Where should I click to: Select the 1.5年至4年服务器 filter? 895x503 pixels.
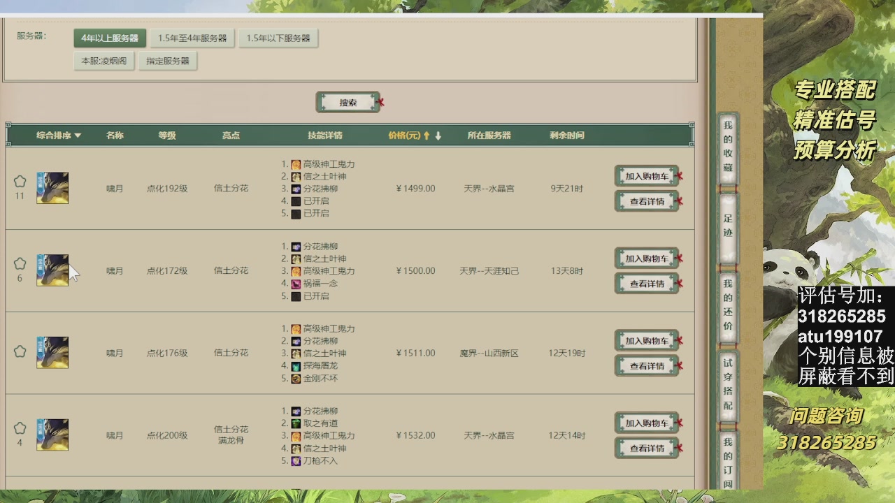192,38
